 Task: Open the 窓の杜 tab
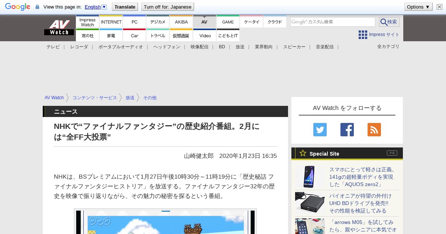87,35
